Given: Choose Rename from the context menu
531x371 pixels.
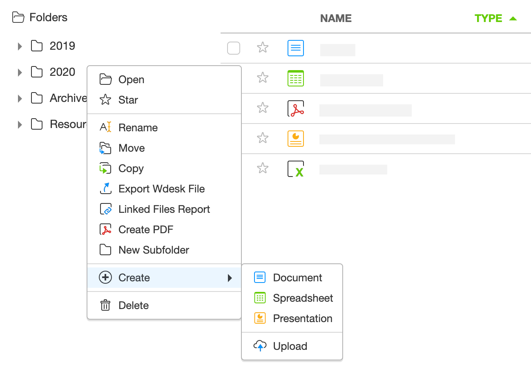Looking at the screenshot, I should [138, 128].
